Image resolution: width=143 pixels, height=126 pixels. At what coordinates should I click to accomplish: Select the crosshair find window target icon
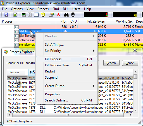pos(73,15)
